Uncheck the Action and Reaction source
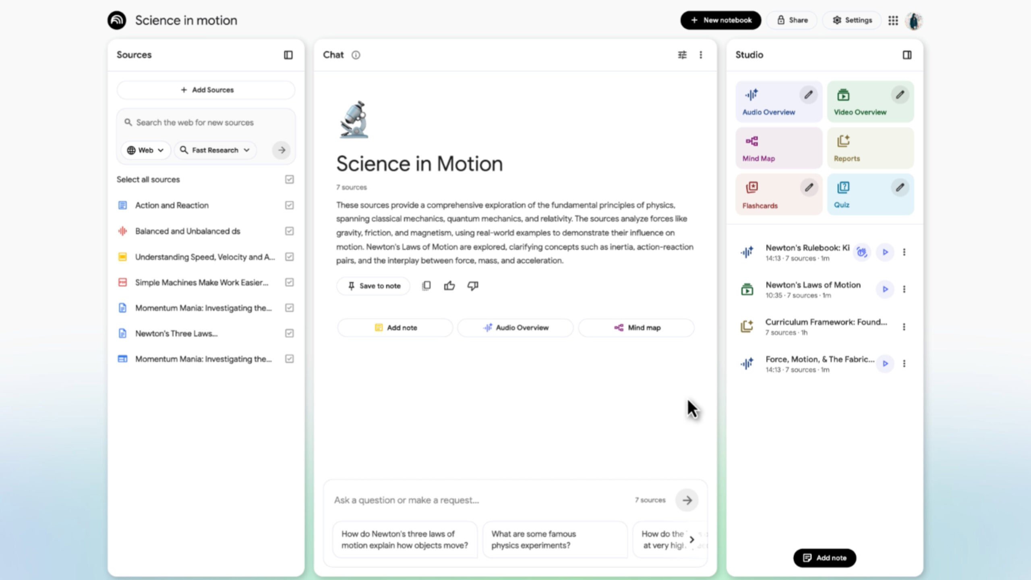 [x=289, y=205]
